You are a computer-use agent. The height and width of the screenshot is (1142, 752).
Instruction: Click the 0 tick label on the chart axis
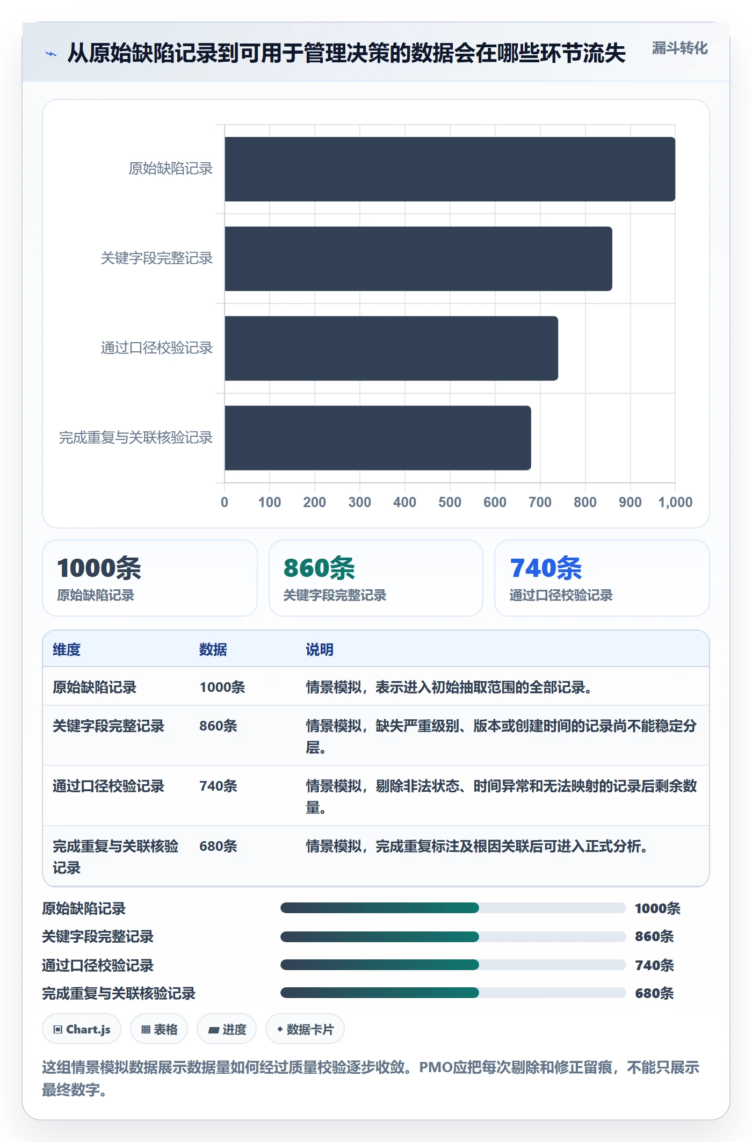225,502
